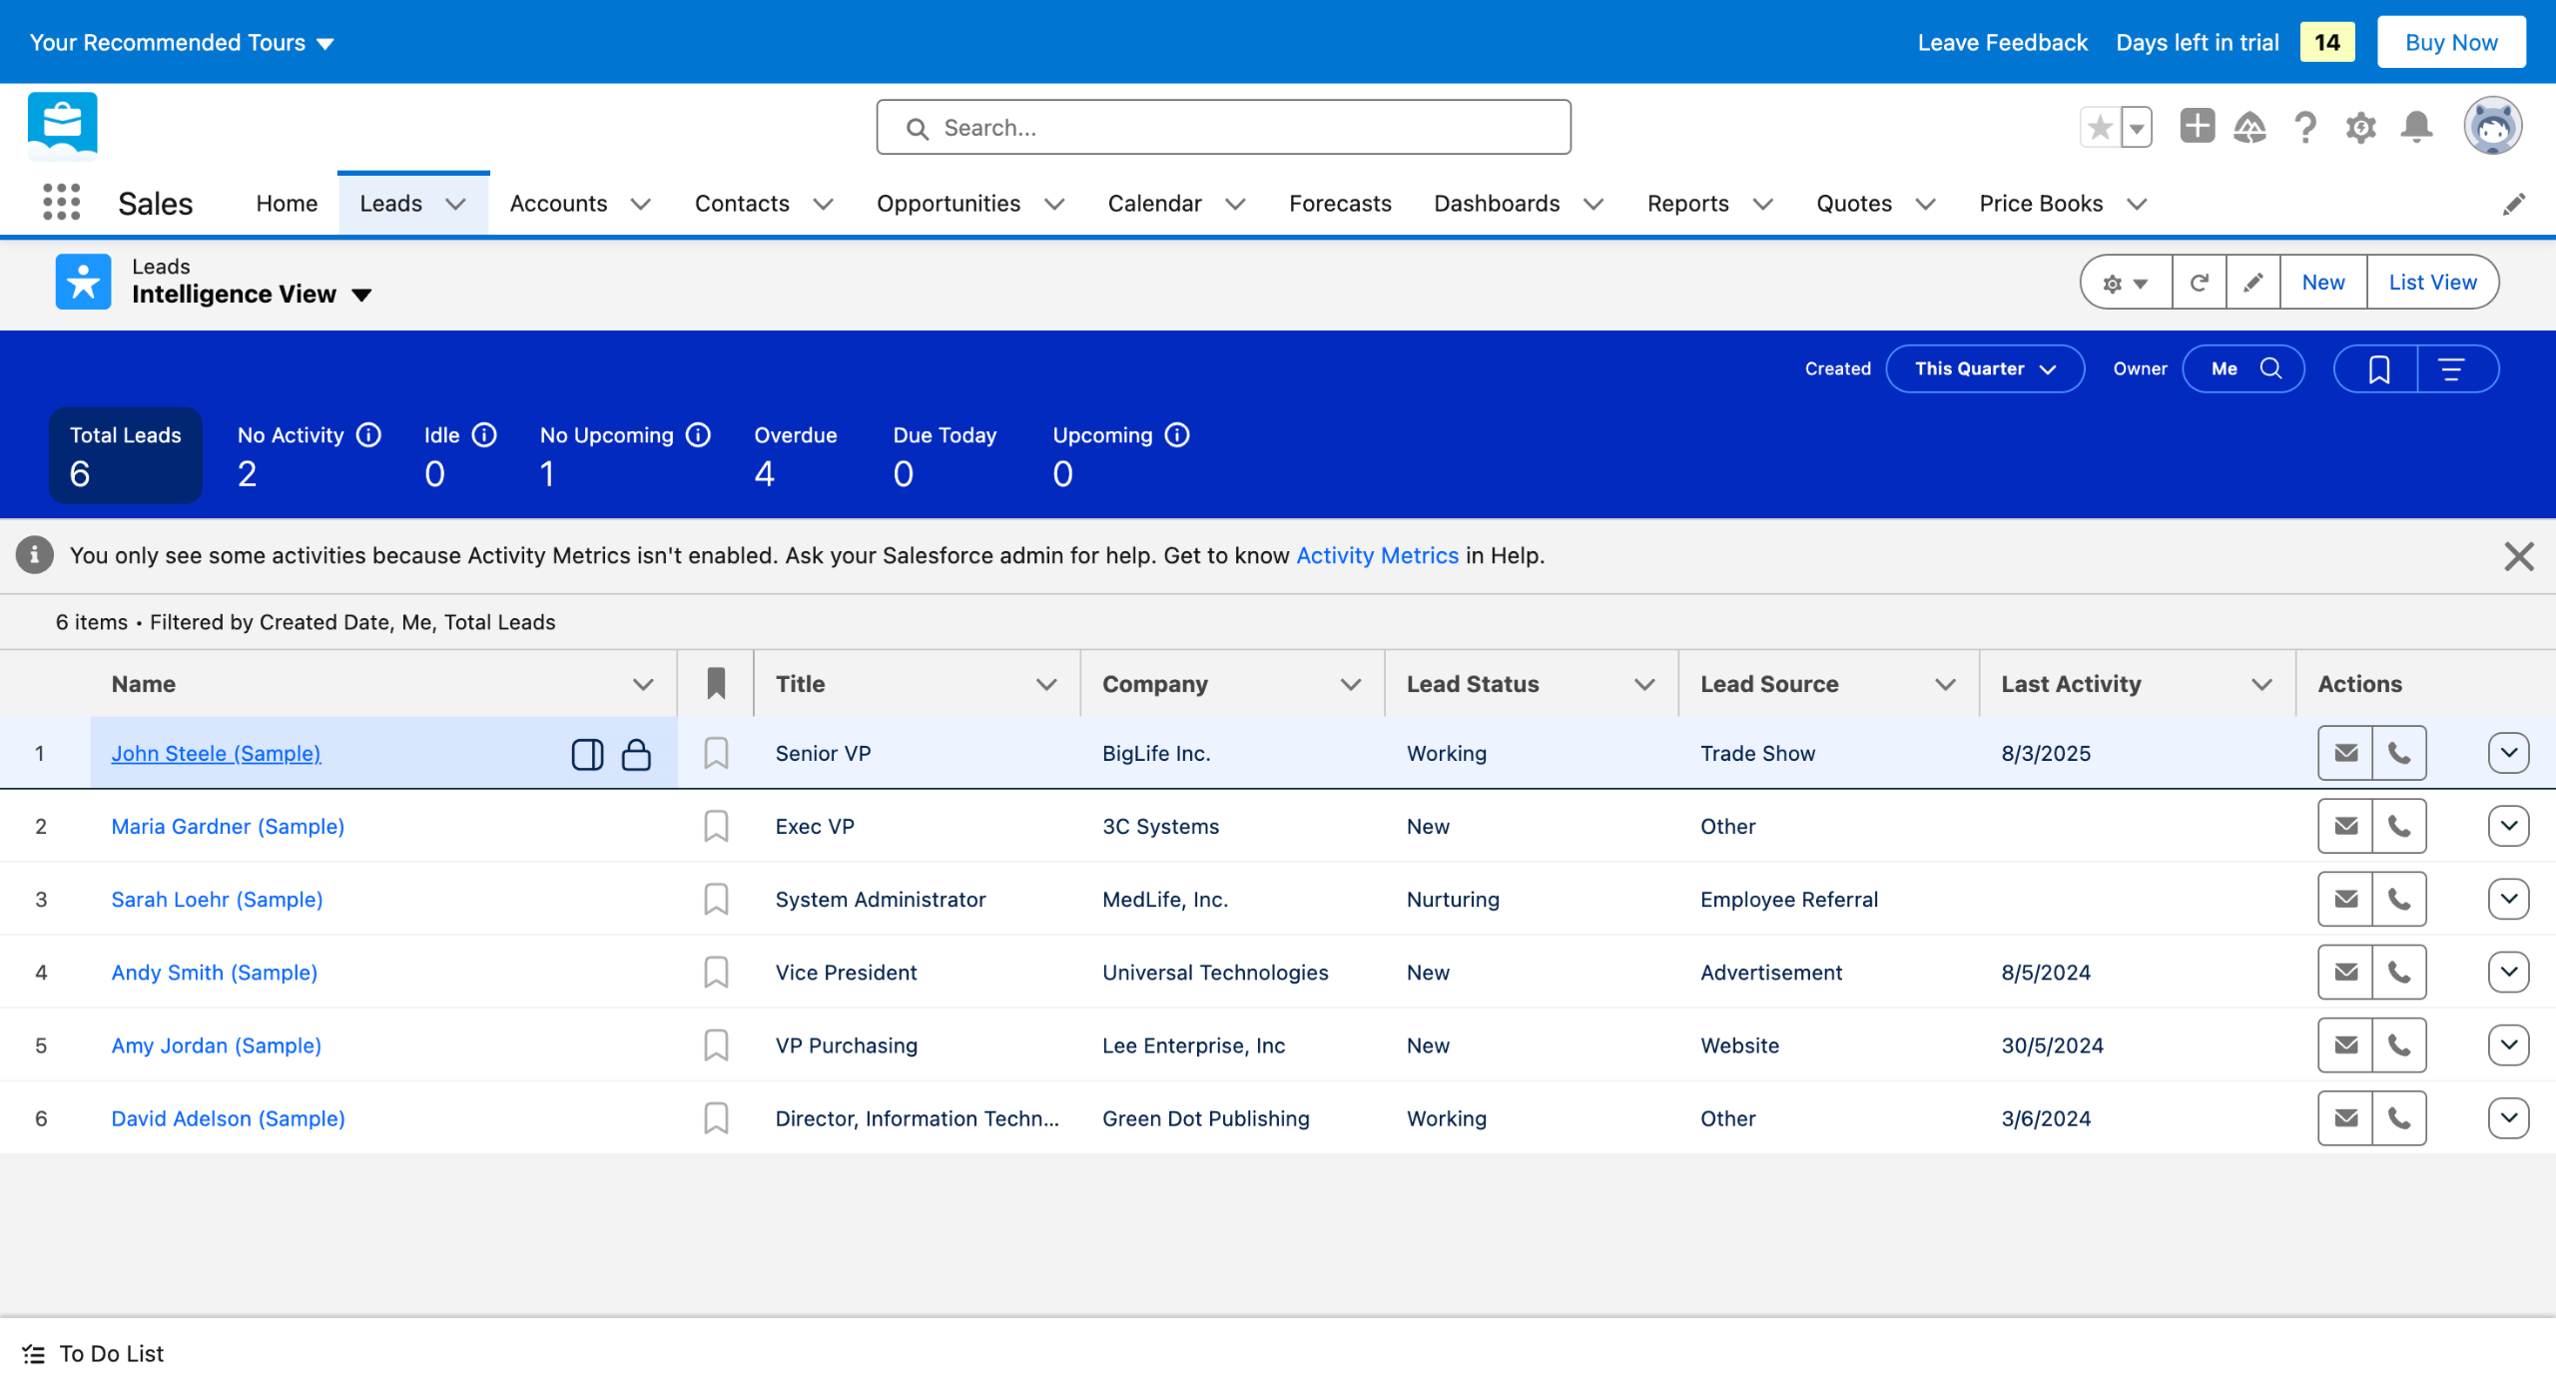Email Andy Smith (Sample)
Image resolution: width=2556 pixels, height=1387 pixels.
(x=2346, y=972)
